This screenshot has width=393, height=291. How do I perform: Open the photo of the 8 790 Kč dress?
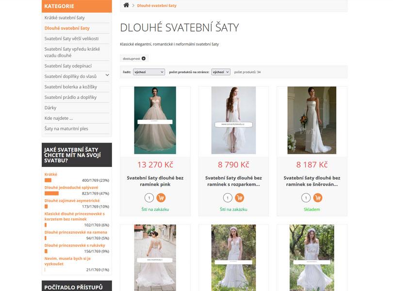click(233, 120)
